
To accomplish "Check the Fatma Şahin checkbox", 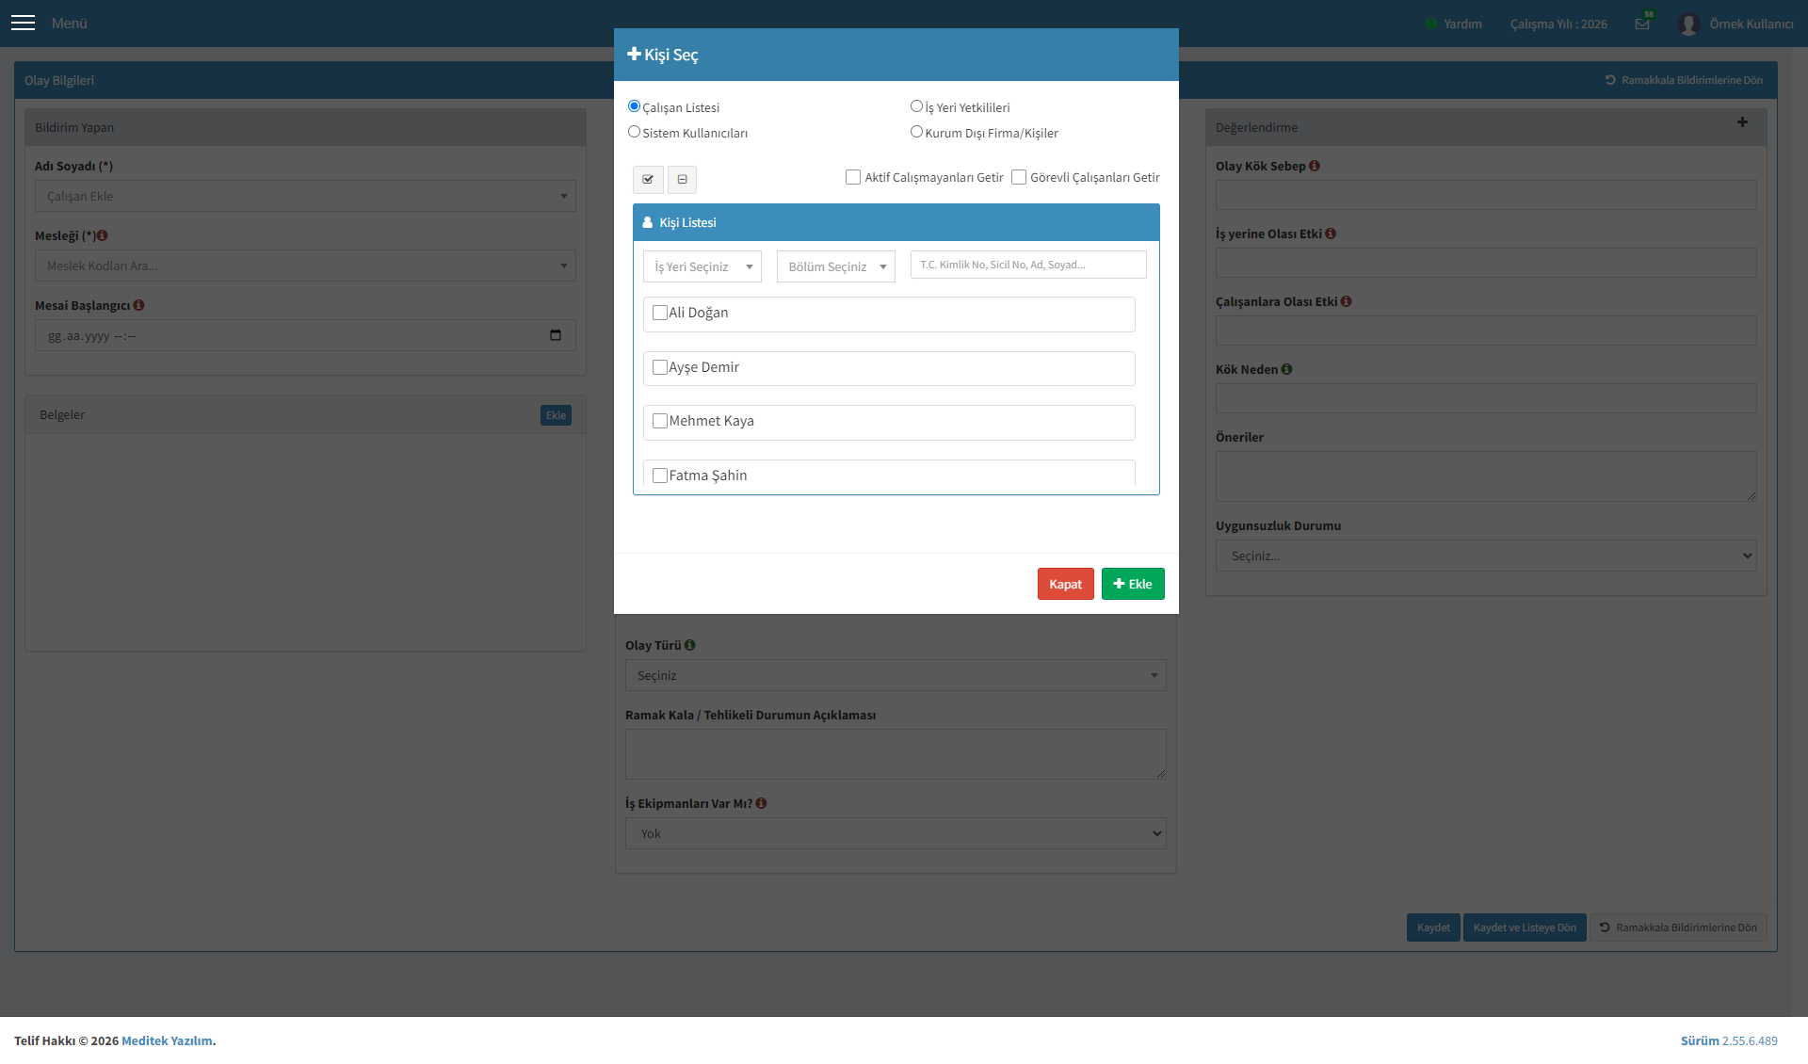I will click(660, 476).
